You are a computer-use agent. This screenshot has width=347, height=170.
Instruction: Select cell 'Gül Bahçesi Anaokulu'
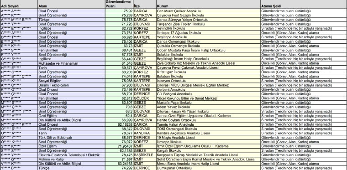208,94
